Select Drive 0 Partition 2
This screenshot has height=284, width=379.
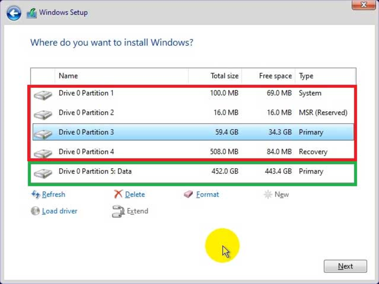tap(193, 113)
